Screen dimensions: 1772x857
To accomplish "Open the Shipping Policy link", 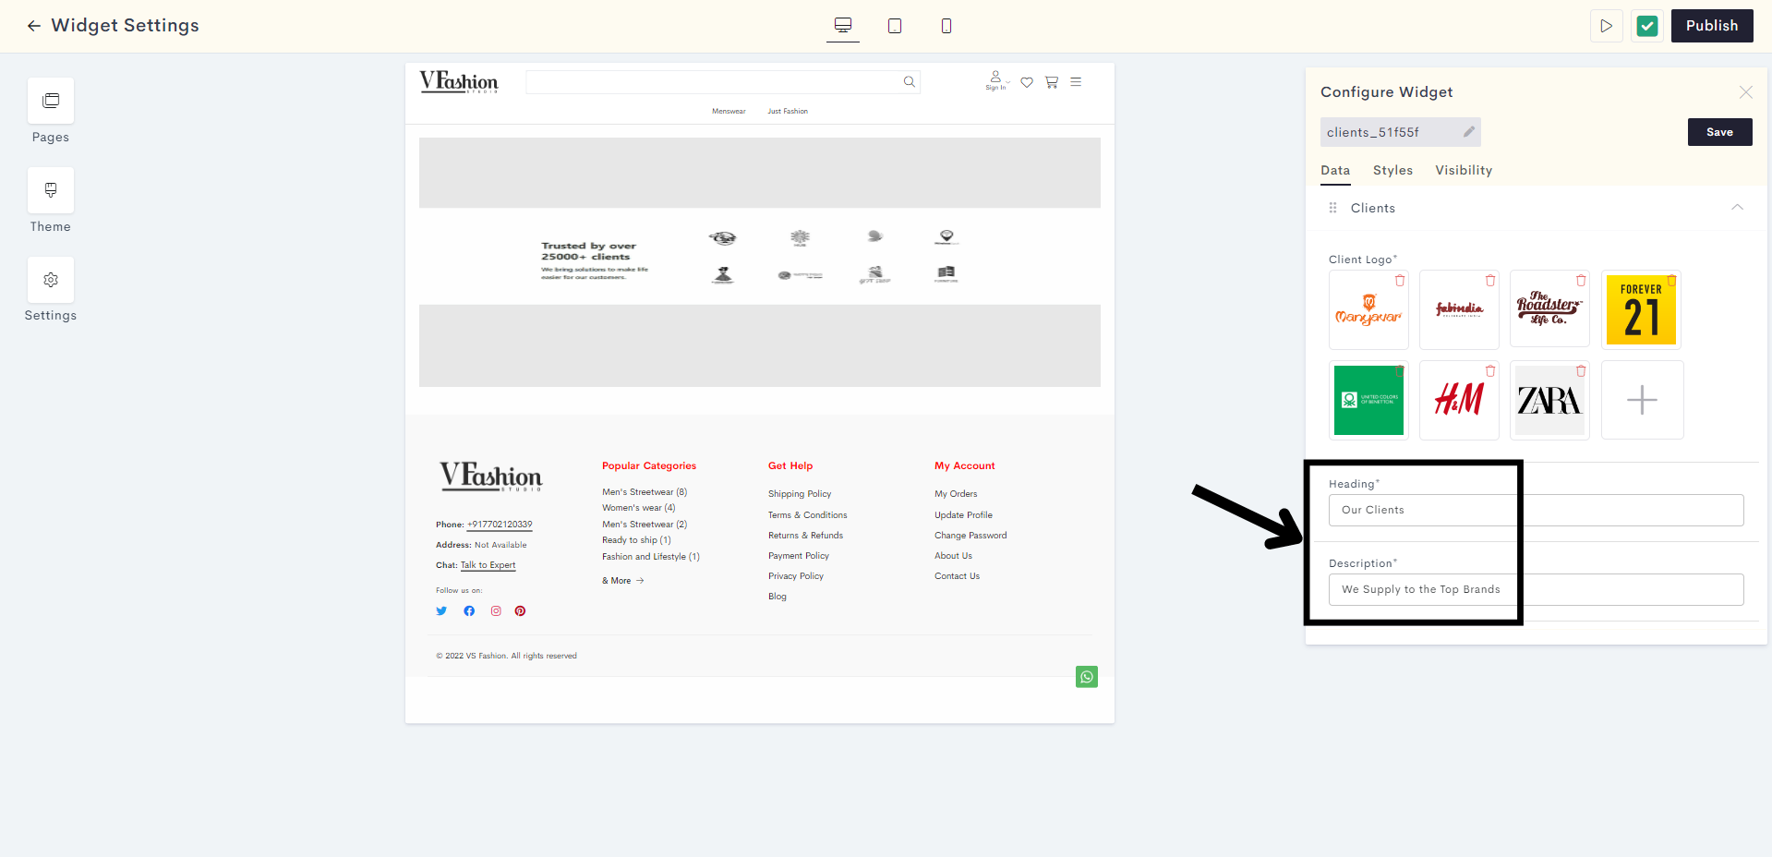I will coord(800,494).
